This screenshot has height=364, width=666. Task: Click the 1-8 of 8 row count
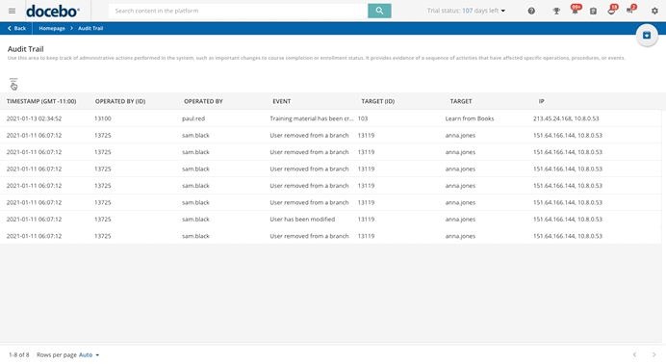pyautogui.click(x=19, y=354)
